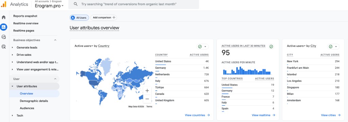This screenshot has height=122, width=348.
Task: Click the Türkiye country row
Action: (182, 87)
